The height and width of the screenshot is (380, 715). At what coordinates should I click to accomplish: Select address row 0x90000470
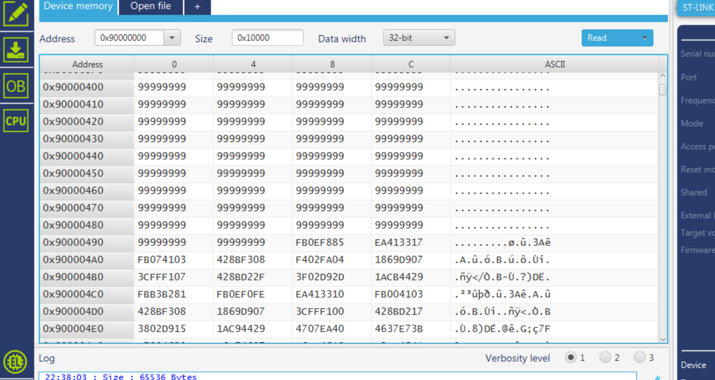[87, 208]
